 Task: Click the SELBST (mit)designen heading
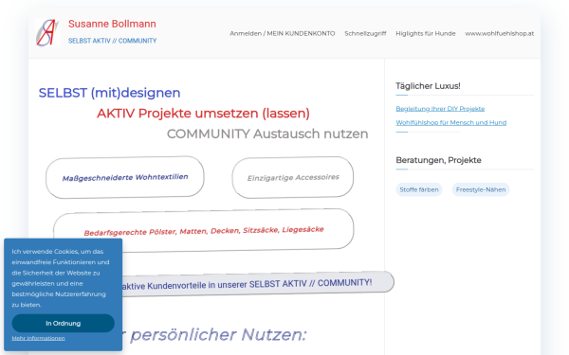click(110, 93)
